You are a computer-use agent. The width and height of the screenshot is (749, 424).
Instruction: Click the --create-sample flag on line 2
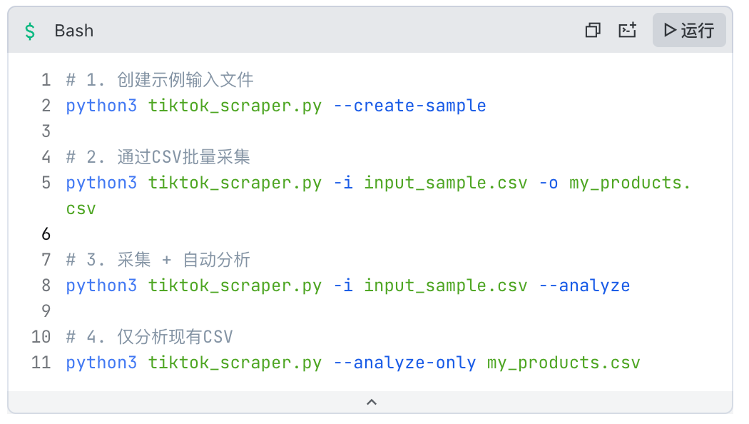409,106
